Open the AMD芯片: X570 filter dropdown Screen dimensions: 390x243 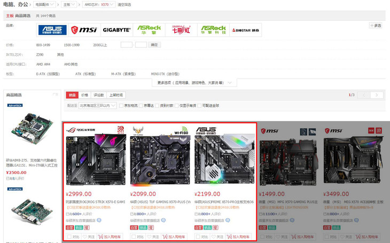coord(99,4)
